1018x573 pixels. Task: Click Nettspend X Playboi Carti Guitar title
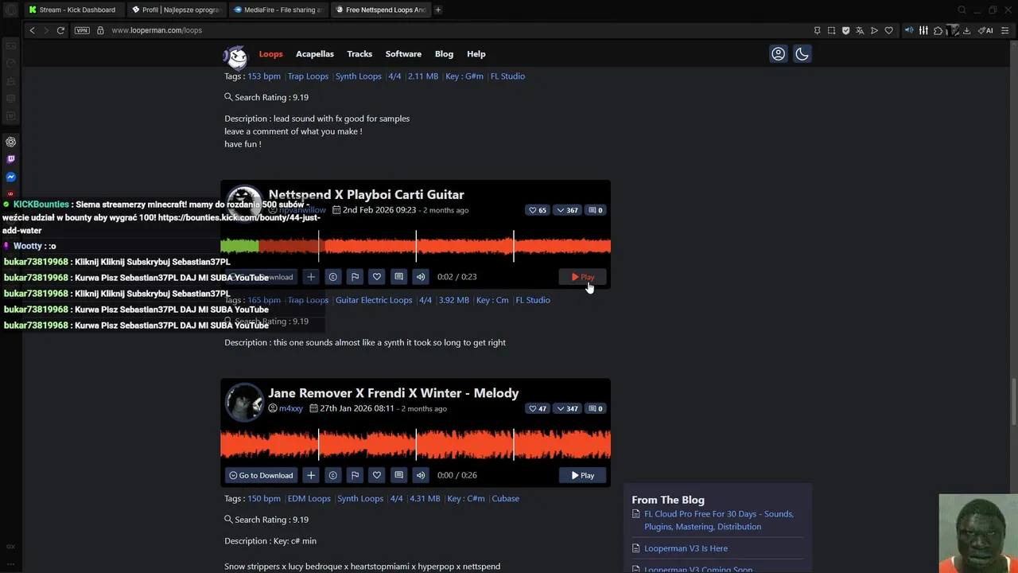pyautogui.click(x=366, y=194)
